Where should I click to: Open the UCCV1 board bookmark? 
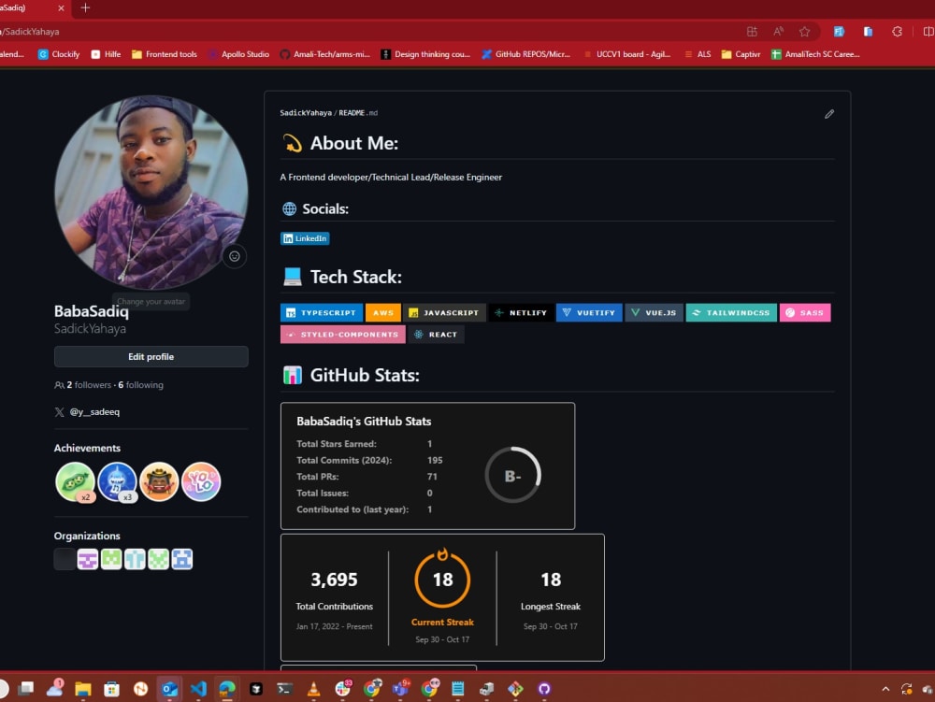(626, 54)
